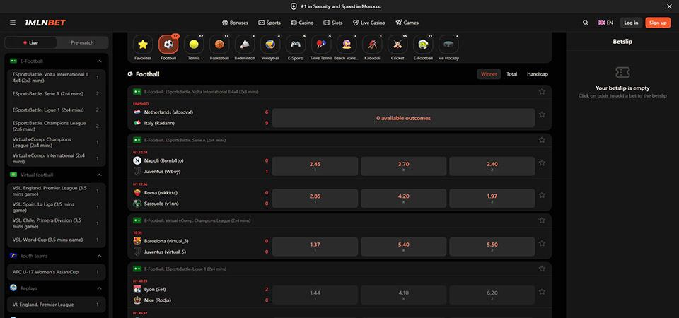Bet on Barcelona-Juventus draw at 5.40
Screen dimensions: 679x318
click(x=404, y=247)
